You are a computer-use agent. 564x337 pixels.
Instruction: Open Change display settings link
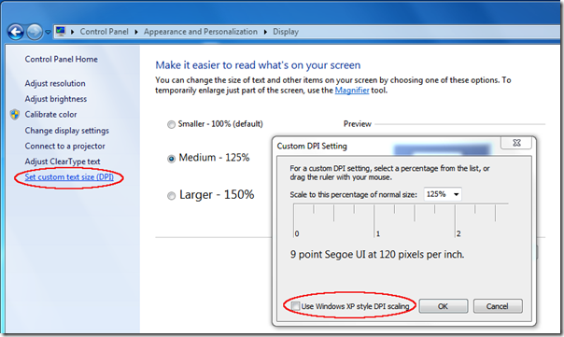67,131
